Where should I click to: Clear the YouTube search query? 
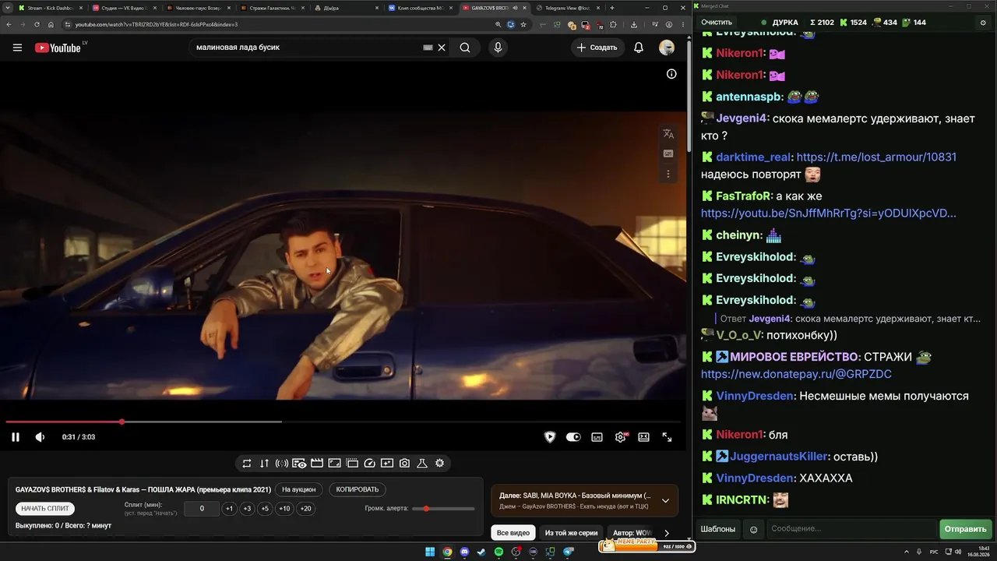click(x=442, y=48)
